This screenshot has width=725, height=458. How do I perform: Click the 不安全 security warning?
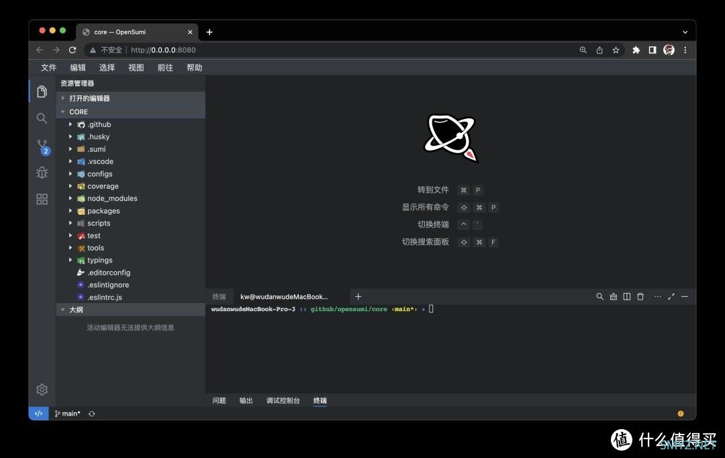(x=106, y=50)
